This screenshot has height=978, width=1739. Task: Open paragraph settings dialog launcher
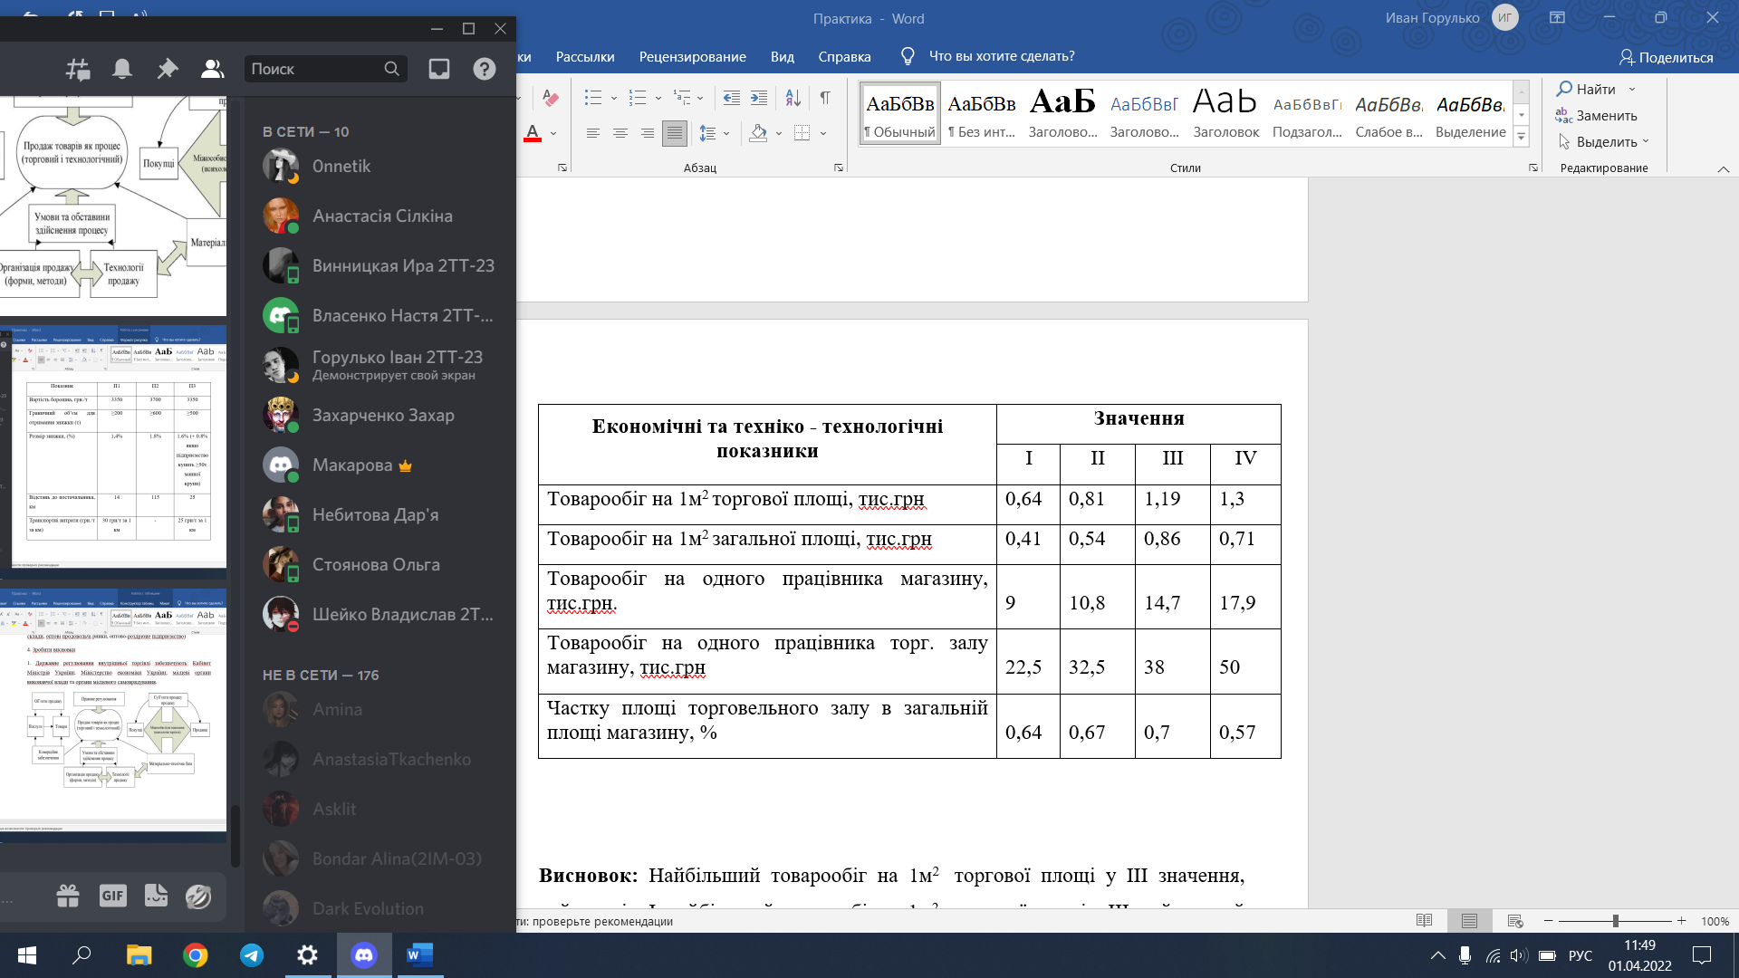click(839, 168)
